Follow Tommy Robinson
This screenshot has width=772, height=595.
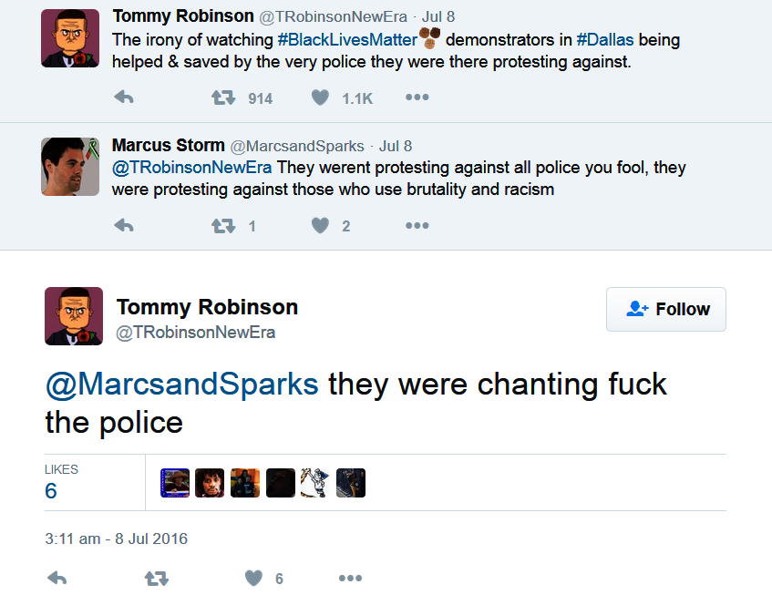click(x=666, y=309)
